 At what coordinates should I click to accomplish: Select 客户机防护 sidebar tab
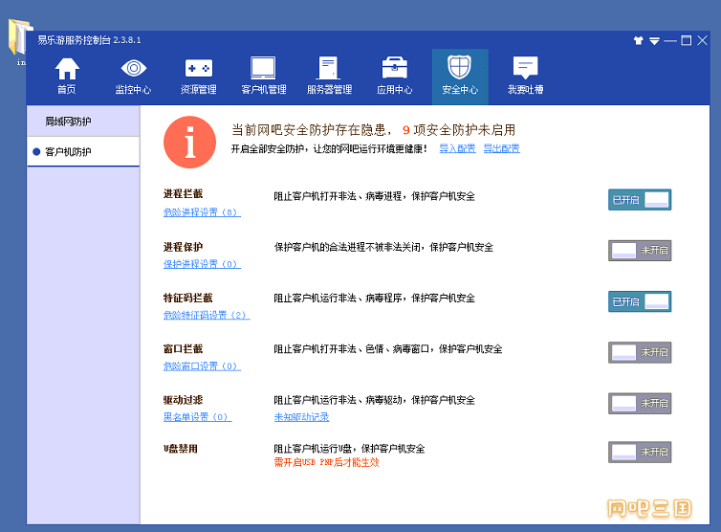[x=83, y=151]
